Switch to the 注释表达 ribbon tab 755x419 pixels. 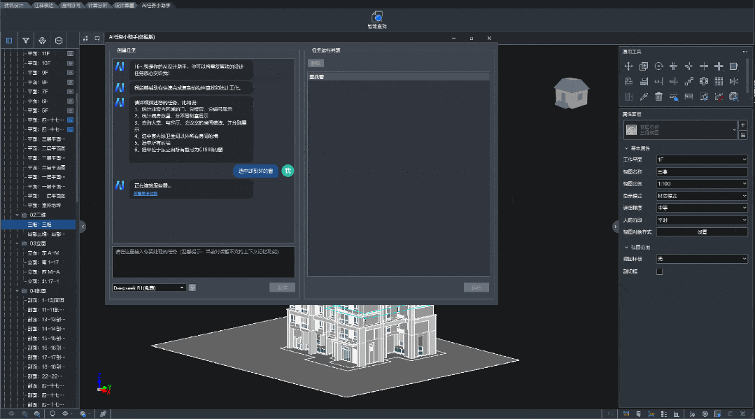coord(44,6)
